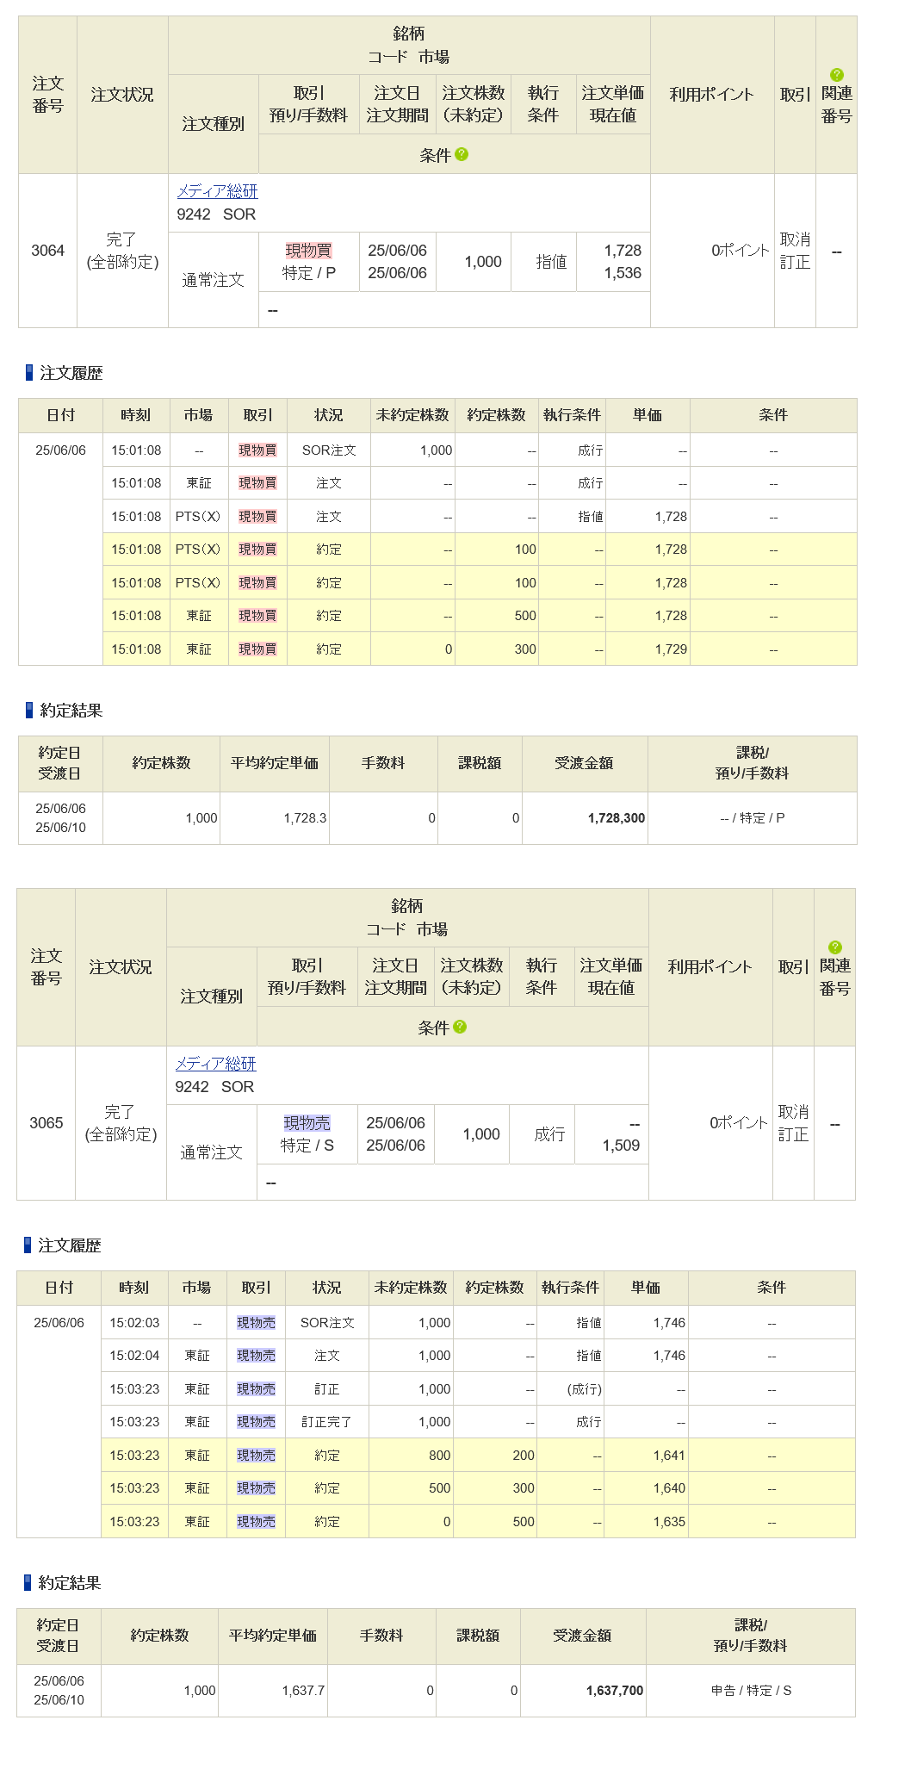Click the help icon beside 条件 in the order 3064 header

[462, 154]
